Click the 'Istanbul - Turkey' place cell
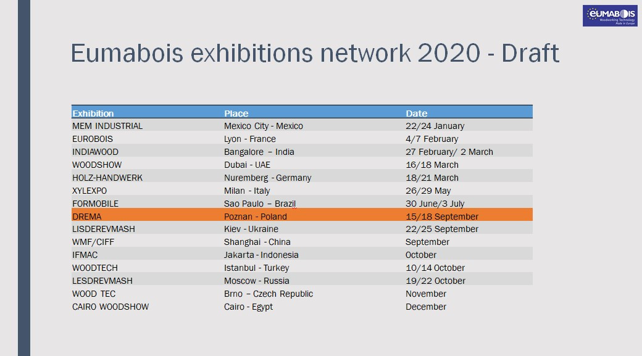The height and width of the screenshot is (356, 642). [x=256, y=268]
